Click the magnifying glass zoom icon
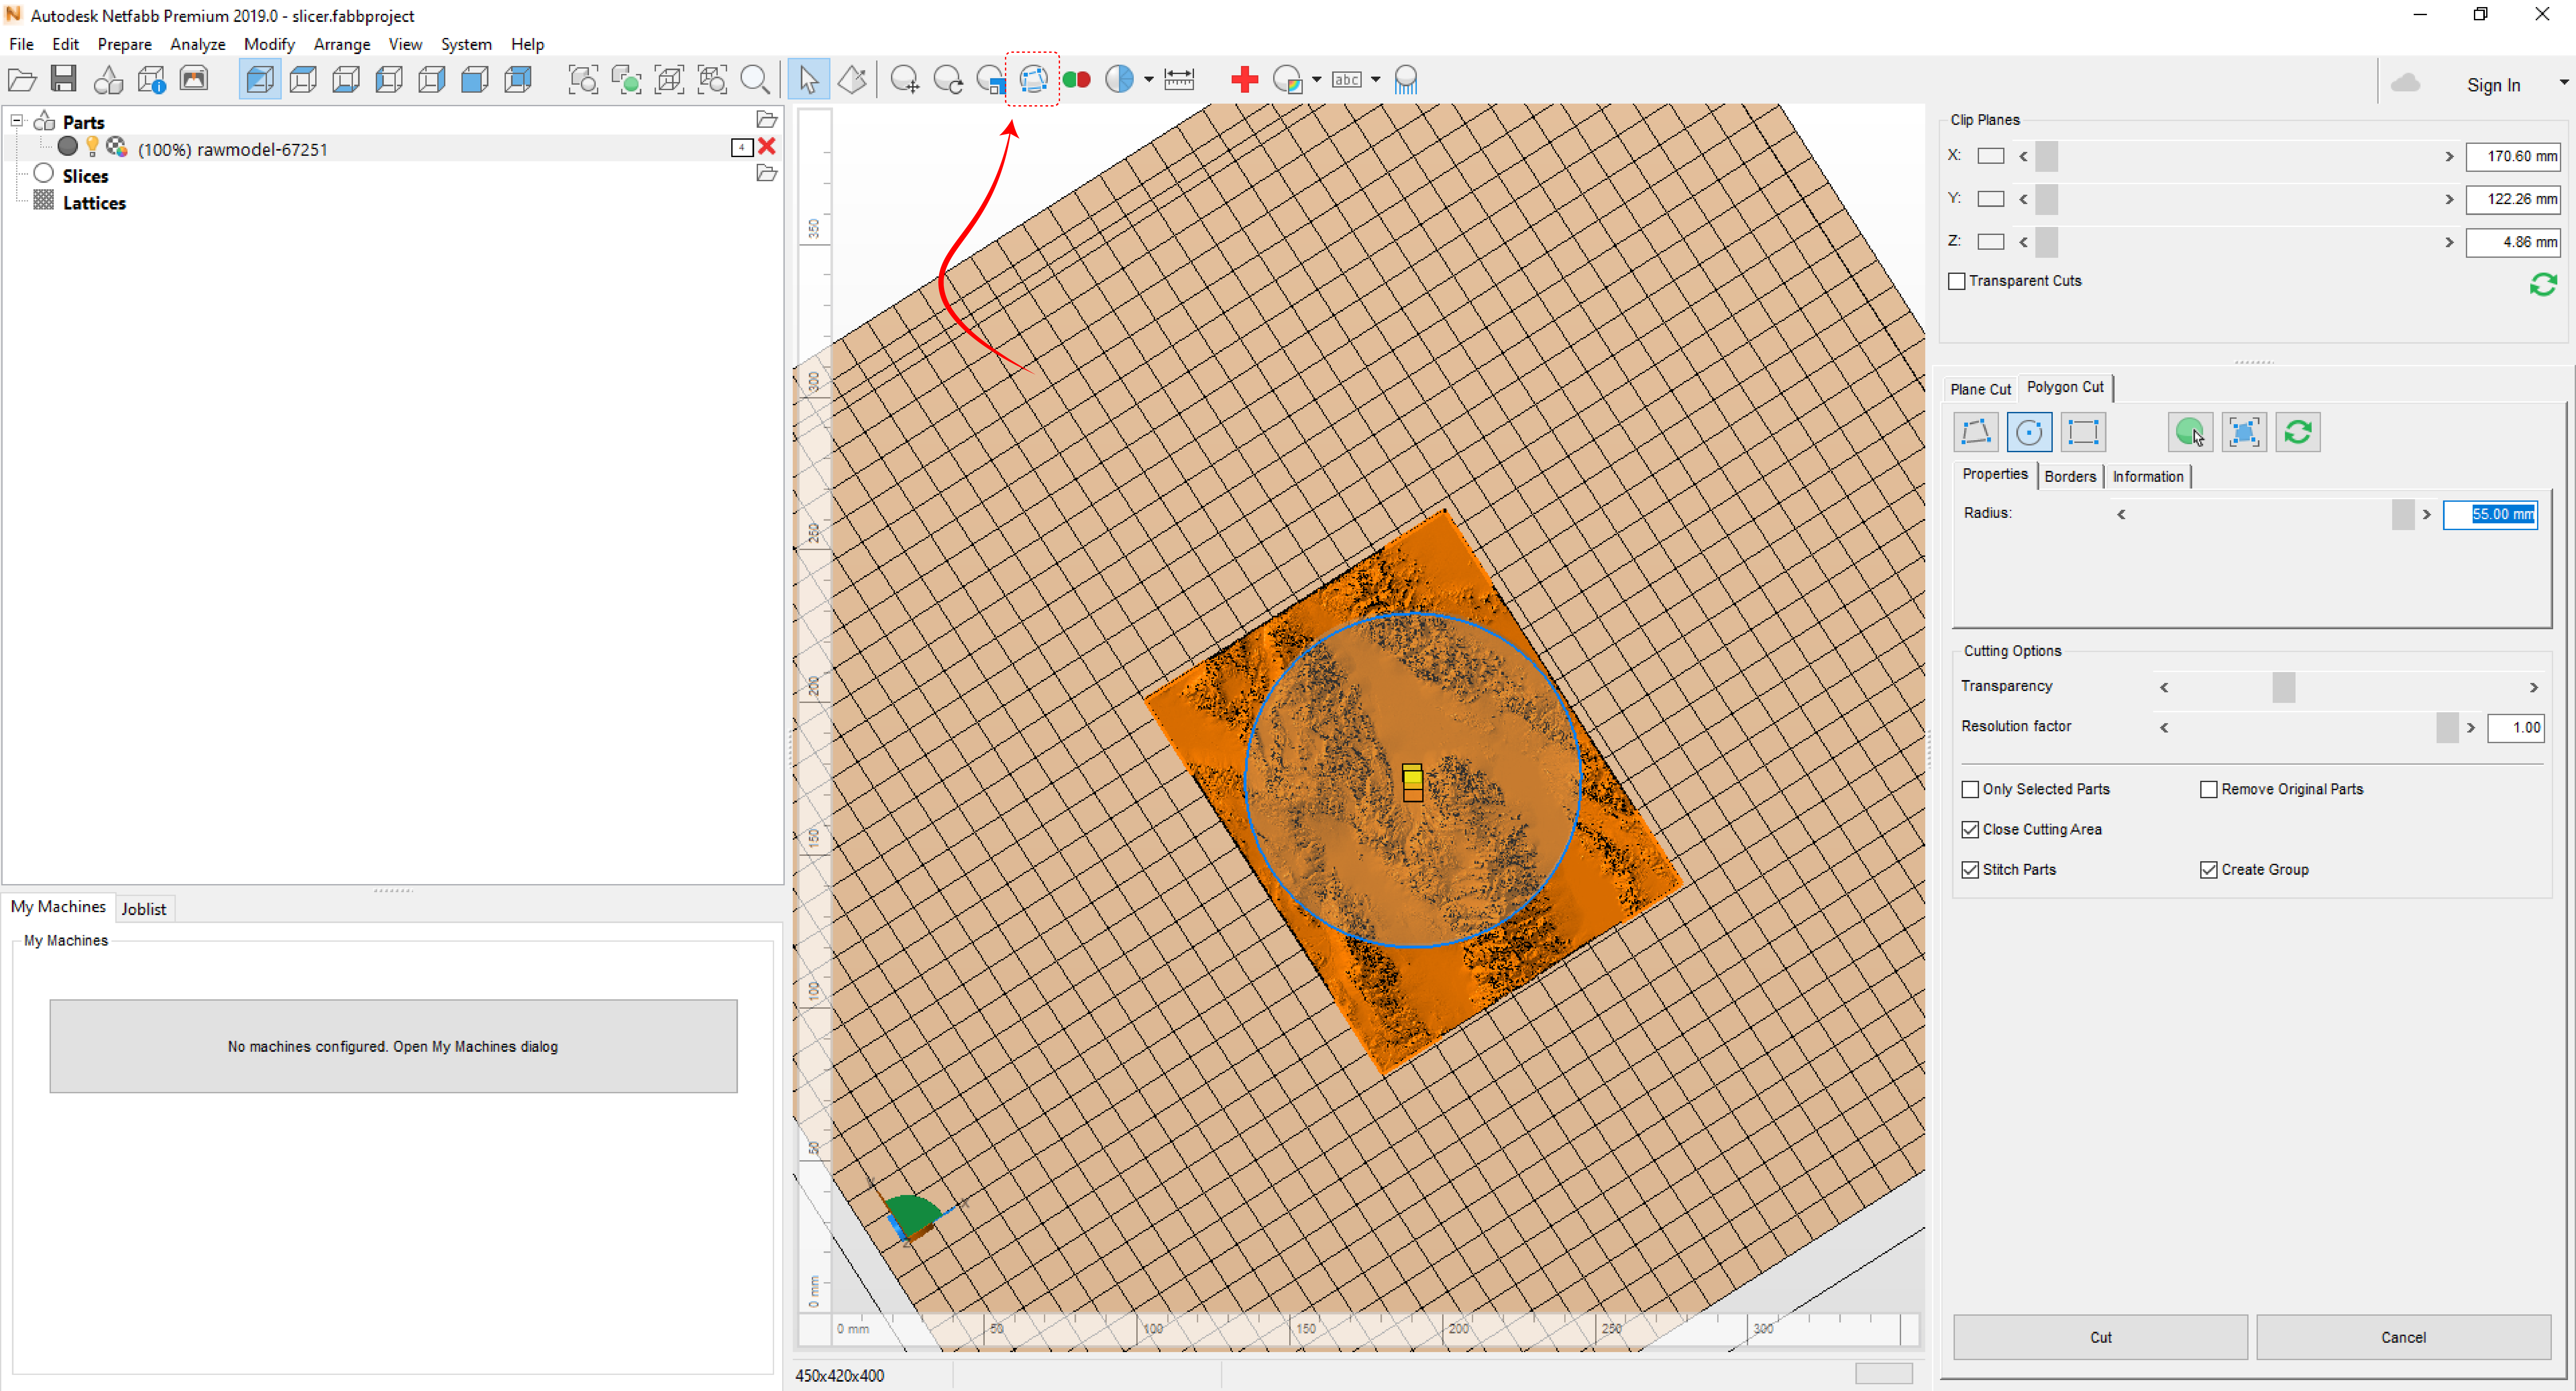Image resolution: width=2576 pixels, height=1391 pixels. coord(755,79)
